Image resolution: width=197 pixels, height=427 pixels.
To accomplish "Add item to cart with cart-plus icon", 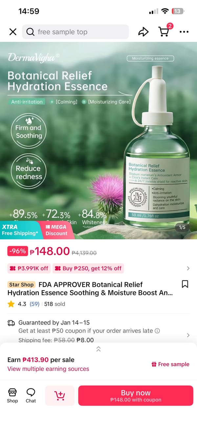I will click(x=59, y=395).
